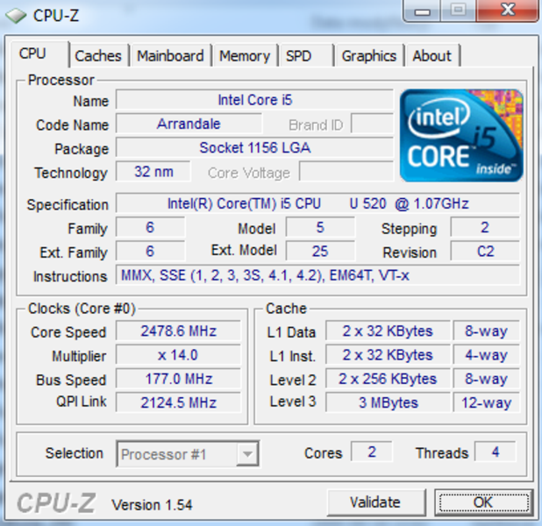Click the L1 Data associativity 8-way
This screenshot has height=526, width=542.
[487, 331]
